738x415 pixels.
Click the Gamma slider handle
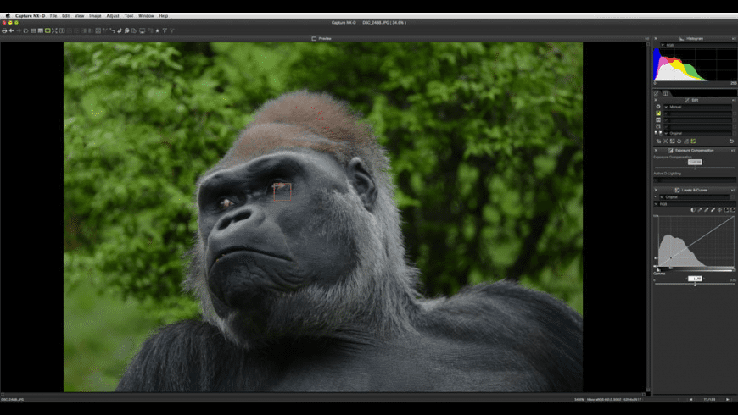tap(695, 284)
